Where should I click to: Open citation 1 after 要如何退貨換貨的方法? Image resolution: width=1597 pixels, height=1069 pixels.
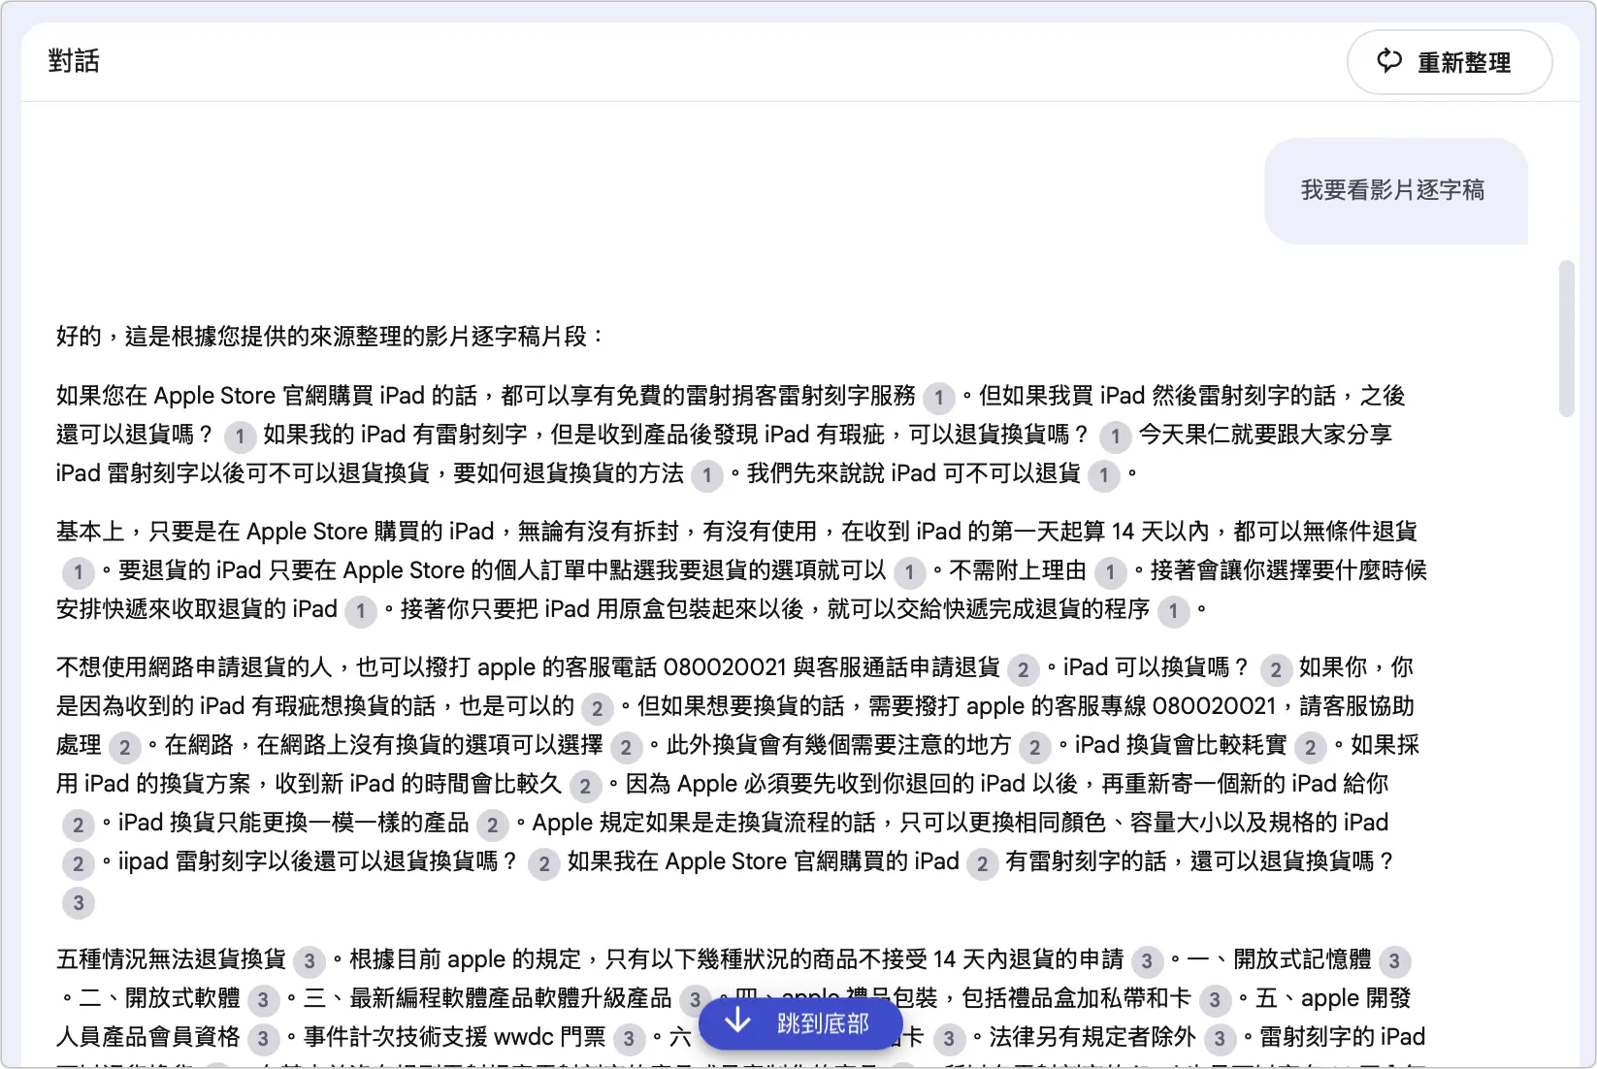tap(707, 474)
